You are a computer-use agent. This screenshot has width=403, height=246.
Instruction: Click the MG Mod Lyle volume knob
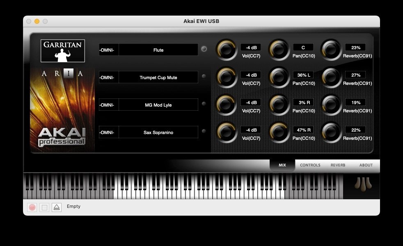[226, 105]
